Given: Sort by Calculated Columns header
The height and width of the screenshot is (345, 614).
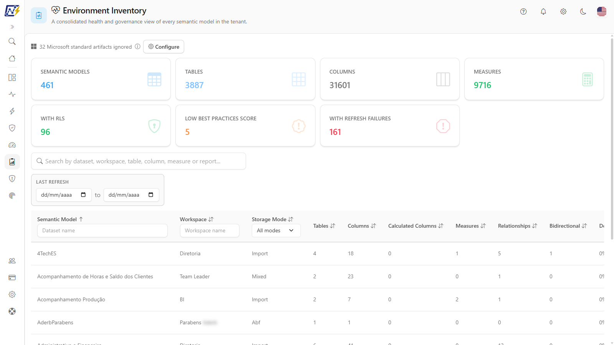Looking at the screenshot, I should point(416,226).
